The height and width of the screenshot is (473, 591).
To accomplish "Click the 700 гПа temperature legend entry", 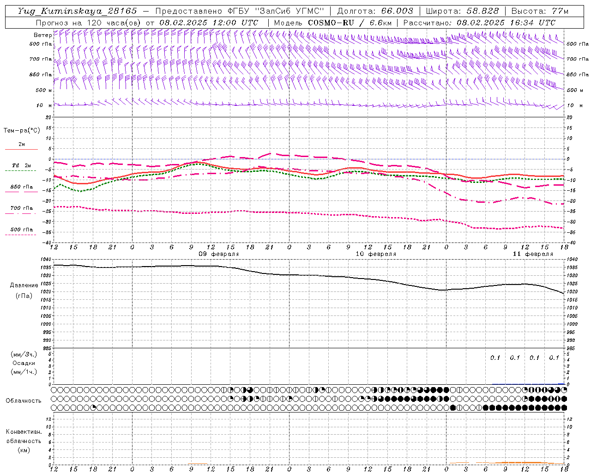I will tap(22, 208).
